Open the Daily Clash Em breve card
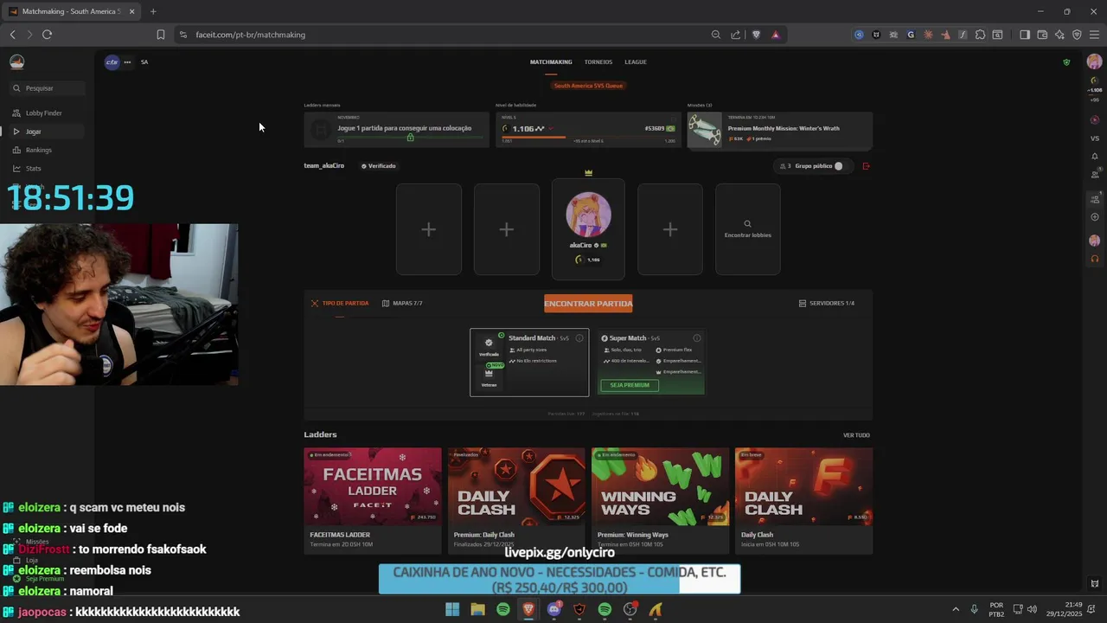This screenshot has height=623, width=1107. (803, 500)
